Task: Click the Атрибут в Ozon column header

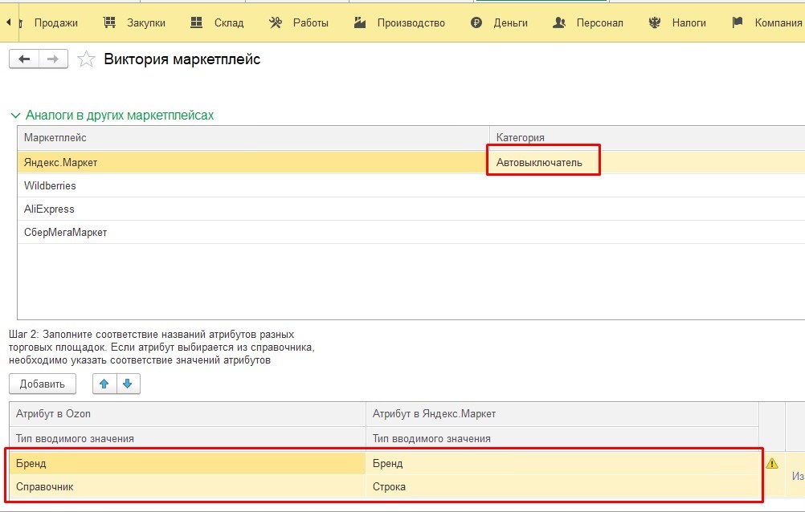Action: pyautogui.click(x=187, y=414)
